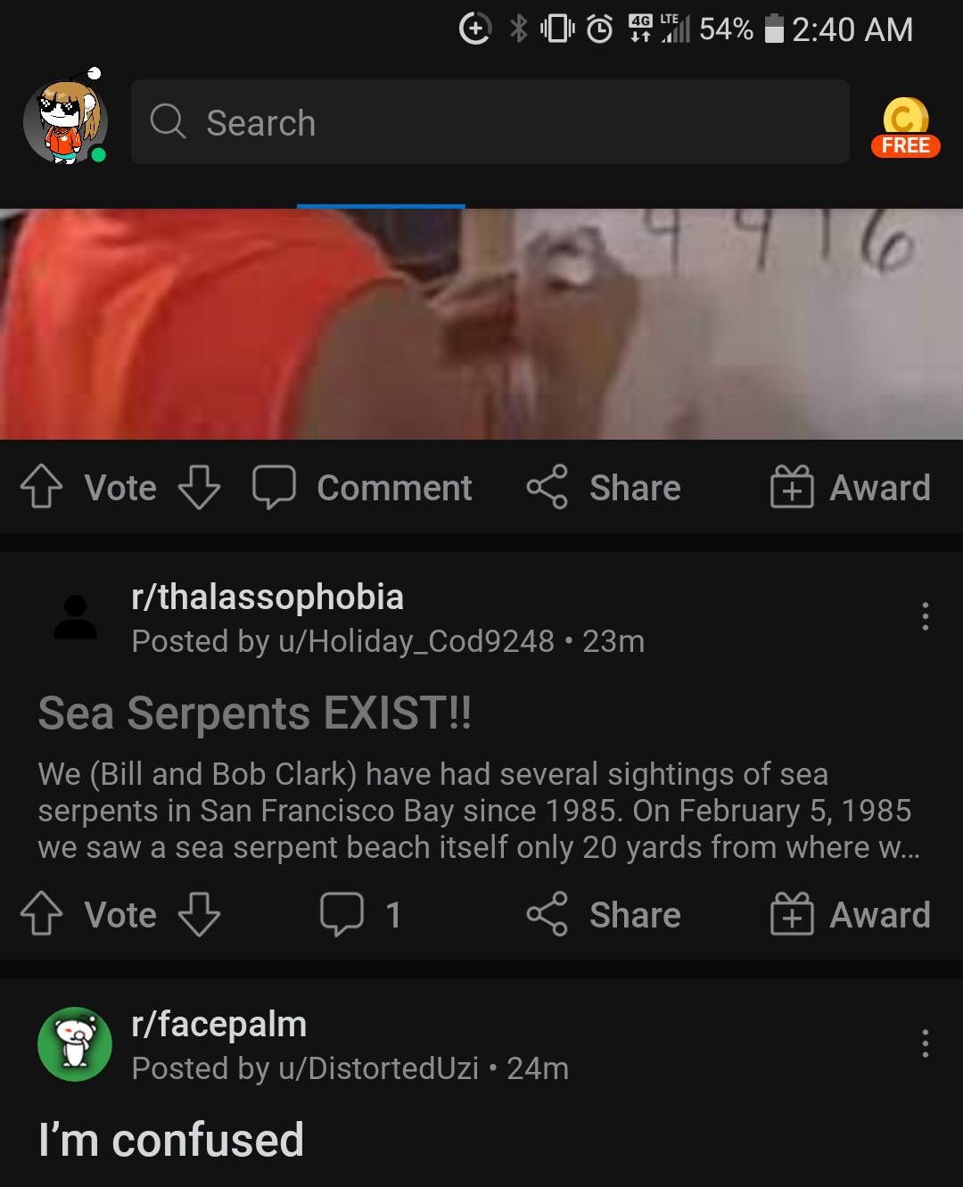963x1187 pixels.
Task: Open the FREE coin award icon
Action: (x=905, y=128)
